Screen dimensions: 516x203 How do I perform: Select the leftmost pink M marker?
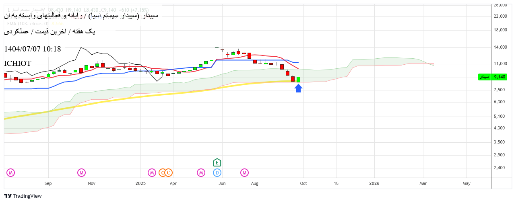pos(11,173)
